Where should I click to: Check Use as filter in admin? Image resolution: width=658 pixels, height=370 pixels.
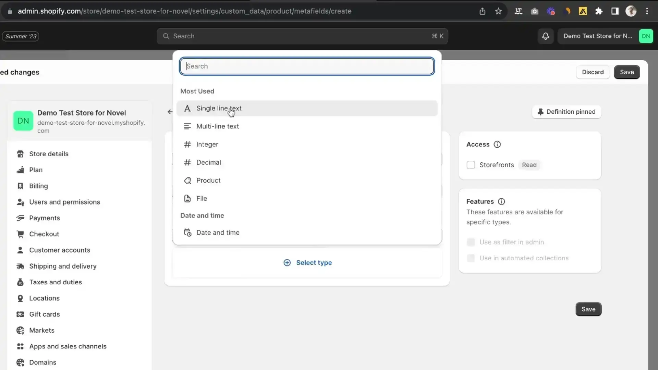pos(471,242)
